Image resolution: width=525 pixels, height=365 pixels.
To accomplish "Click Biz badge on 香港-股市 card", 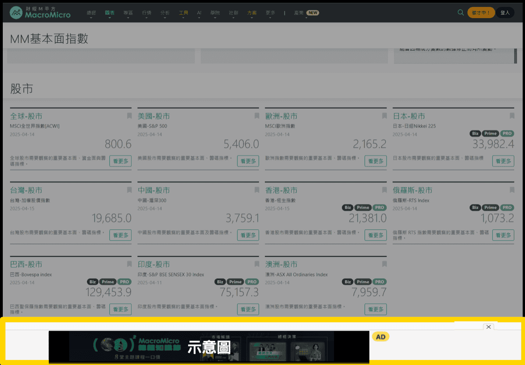I will click(x=348, y=208).
